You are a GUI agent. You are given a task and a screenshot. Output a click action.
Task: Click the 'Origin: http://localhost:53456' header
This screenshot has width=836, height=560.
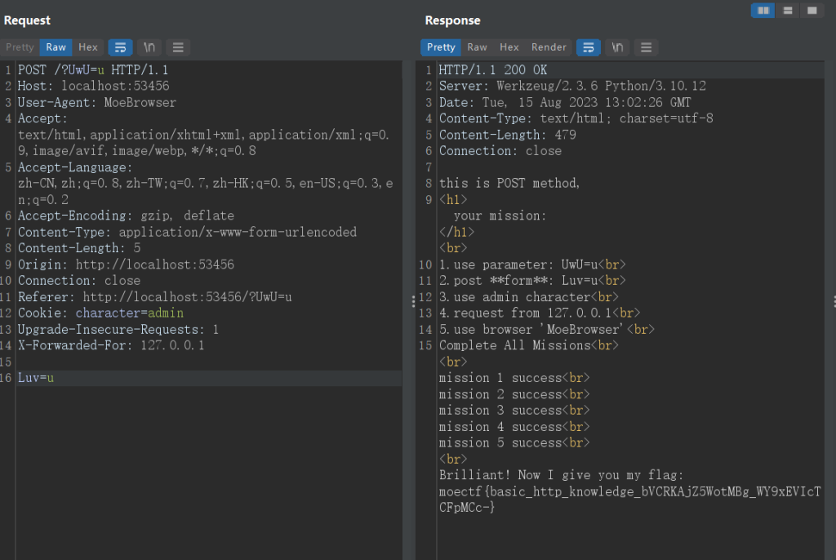[127, 264]
